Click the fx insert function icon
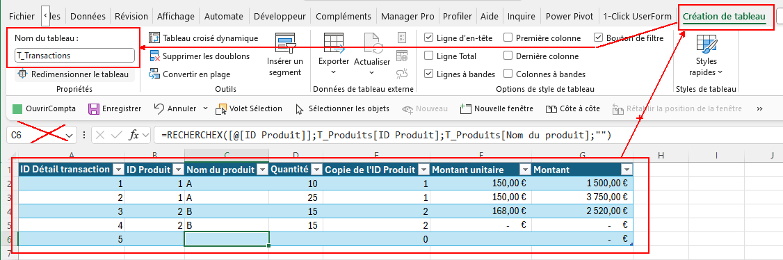Viewport: 783px width, 260px height. pos(134,135)
